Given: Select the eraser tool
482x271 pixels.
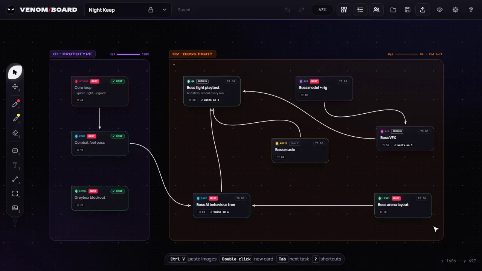Looking at the screenshot, I should (15, 133).
